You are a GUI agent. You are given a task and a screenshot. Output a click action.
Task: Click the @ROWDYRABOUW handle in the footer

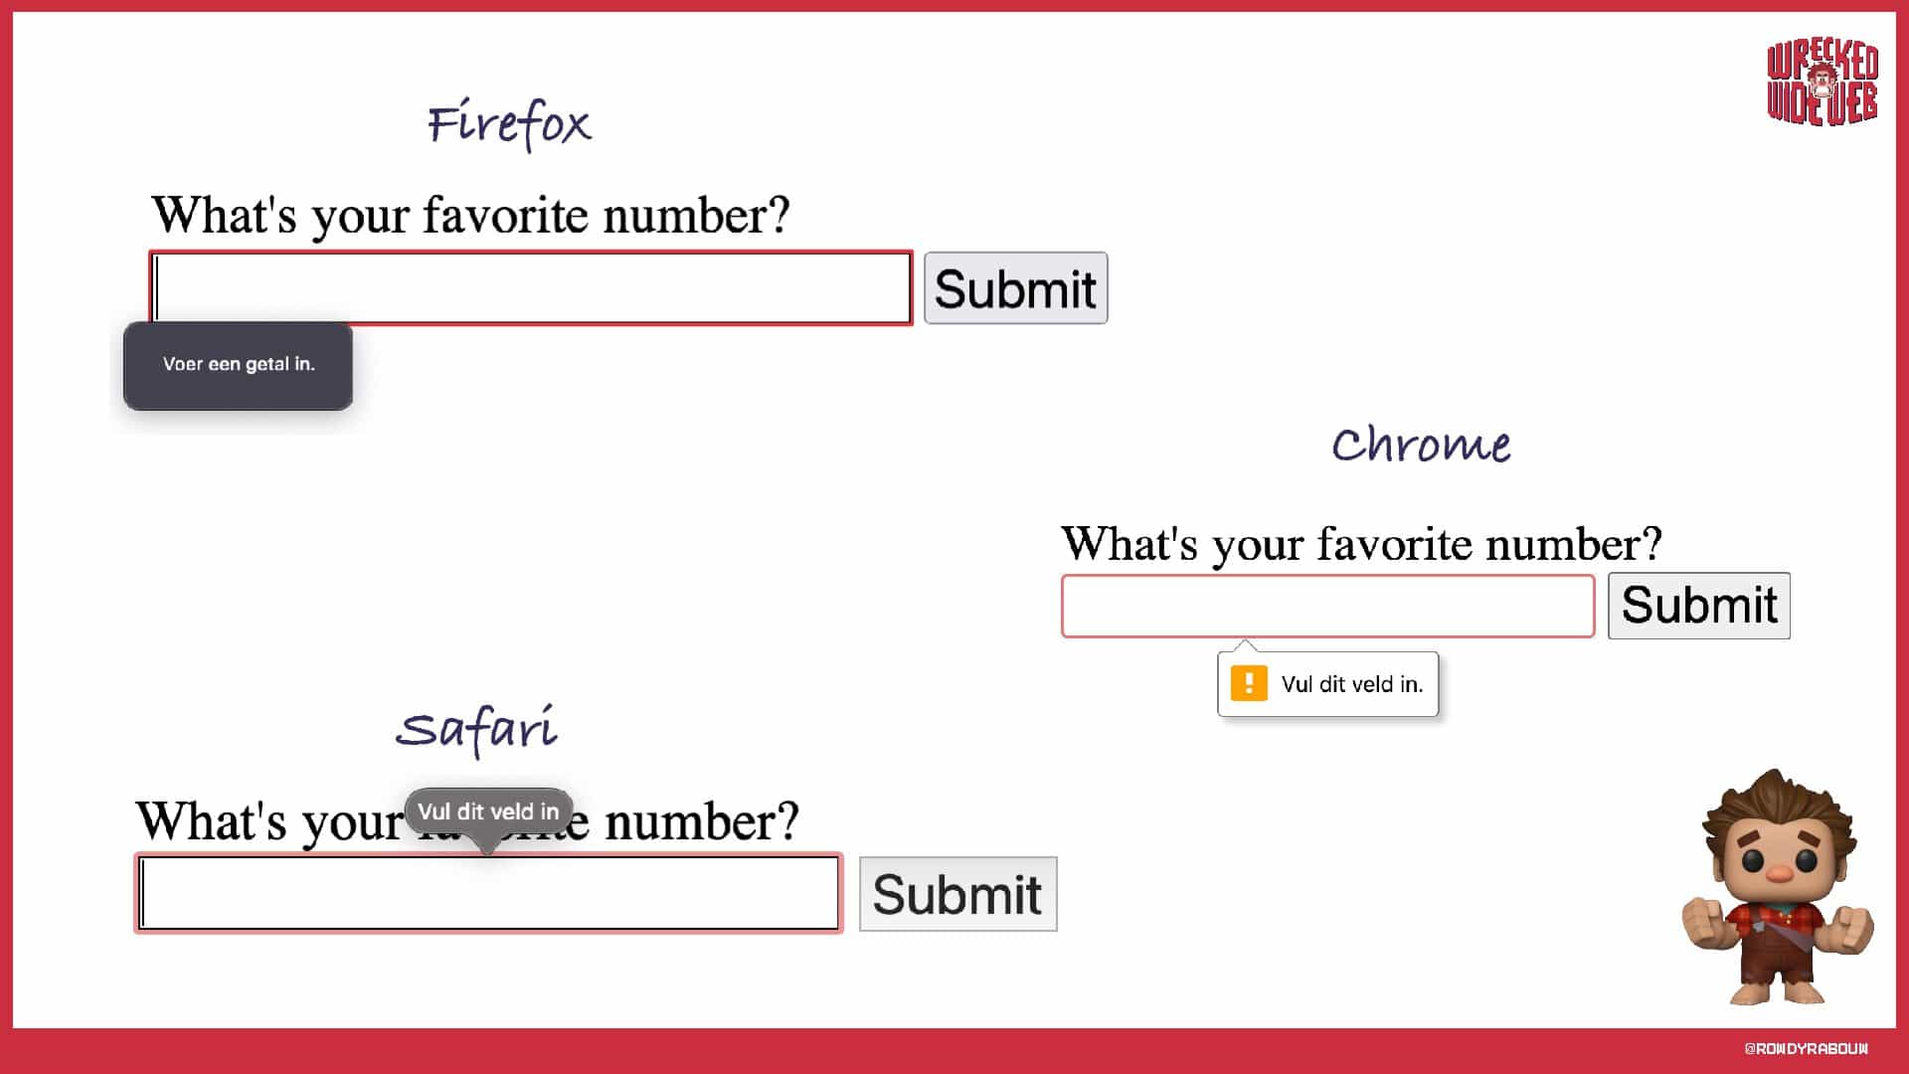coord(1806,1048)
